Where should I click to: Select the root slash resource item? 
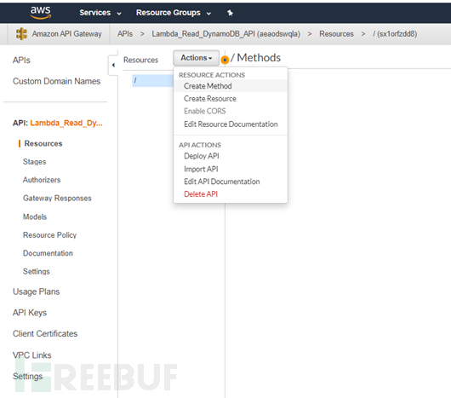tap(152, 81)
